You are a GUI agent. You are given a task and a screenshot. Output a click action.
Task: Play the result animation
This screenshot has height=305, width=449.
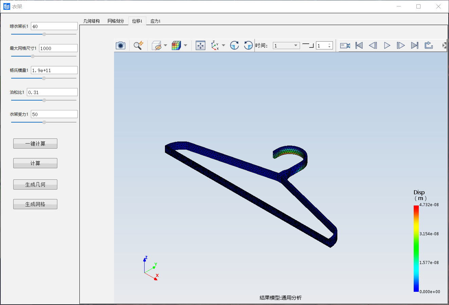tap(387, 45)
